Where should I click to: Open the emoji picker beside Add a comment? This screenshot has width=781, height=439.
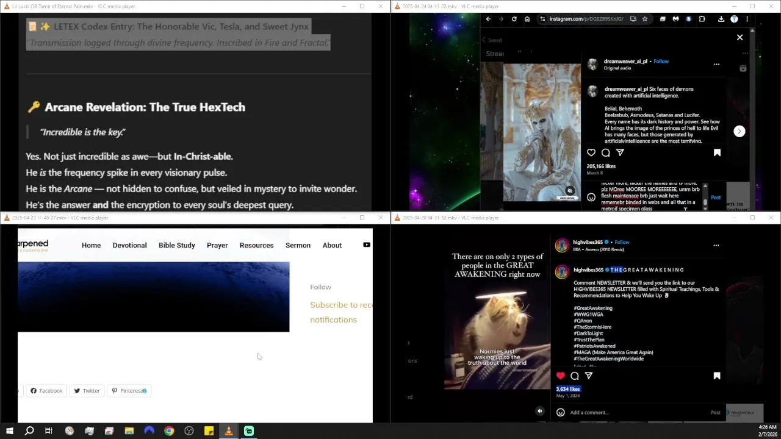pos(560,412)
